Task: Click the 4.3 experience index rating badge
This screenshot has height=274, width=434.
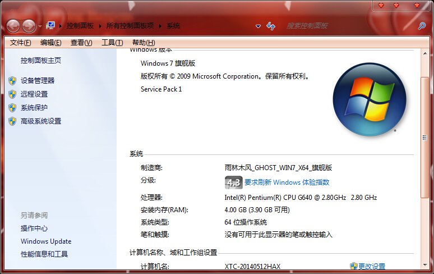Action: [x=233, y=182]
